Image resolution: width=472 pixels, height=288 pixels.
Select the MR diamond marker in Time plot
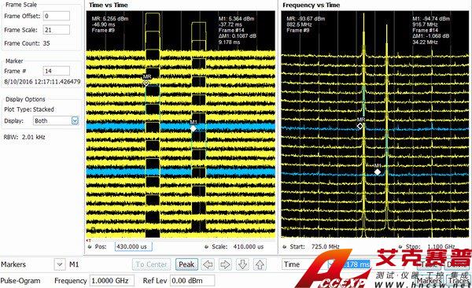[146, 83]
